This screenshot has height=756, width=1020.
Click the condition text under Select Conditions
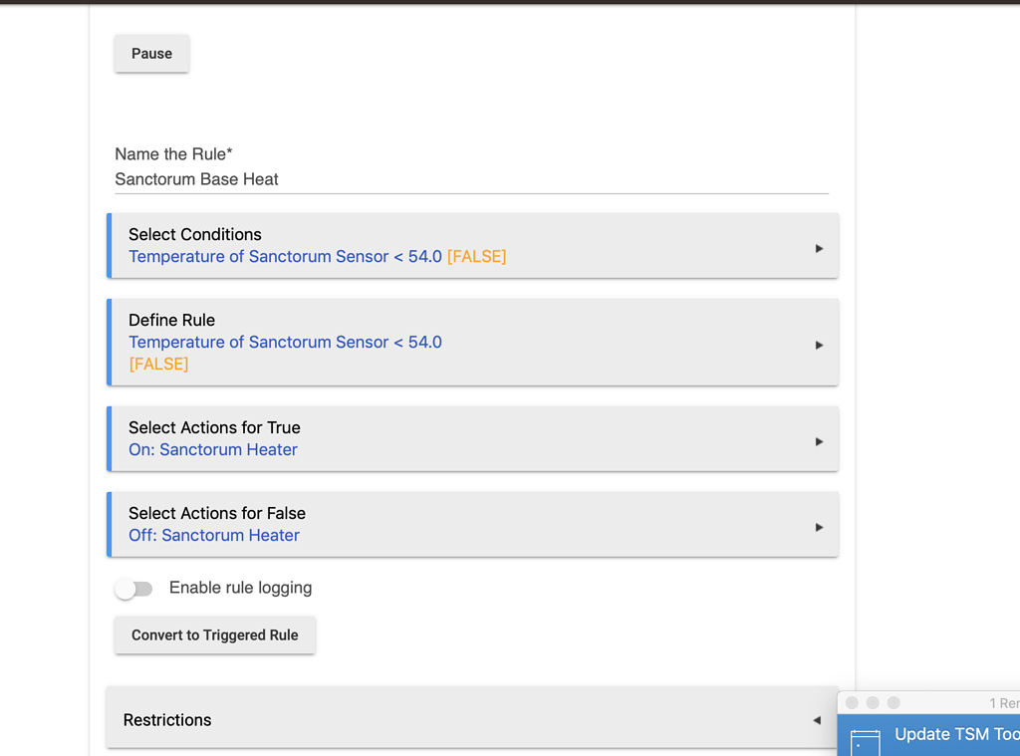(x=285, y=257)
